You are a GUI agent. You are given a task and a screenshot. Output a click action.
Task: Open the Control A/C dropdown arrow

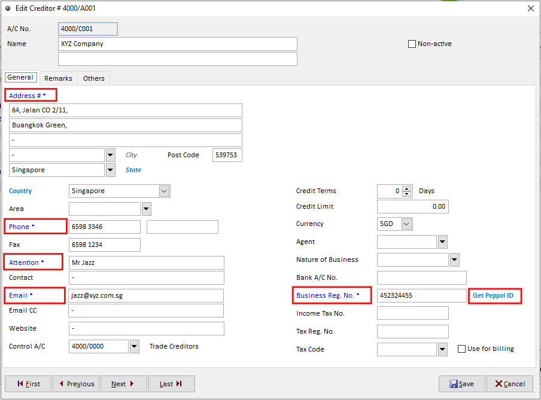click(x=134, y=347)
